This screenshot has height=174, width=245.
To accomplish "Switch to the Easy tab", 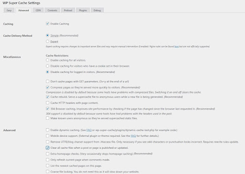I will 9,10.
